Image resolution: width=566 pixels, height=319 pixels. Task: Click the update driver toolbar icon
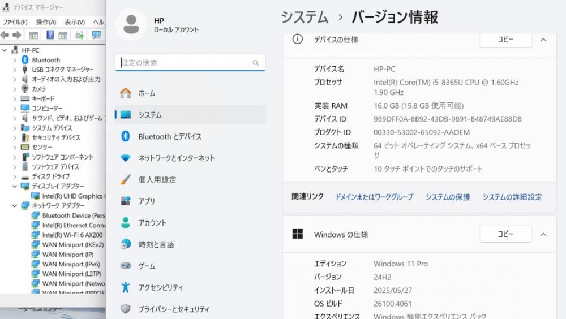[79, 35]
